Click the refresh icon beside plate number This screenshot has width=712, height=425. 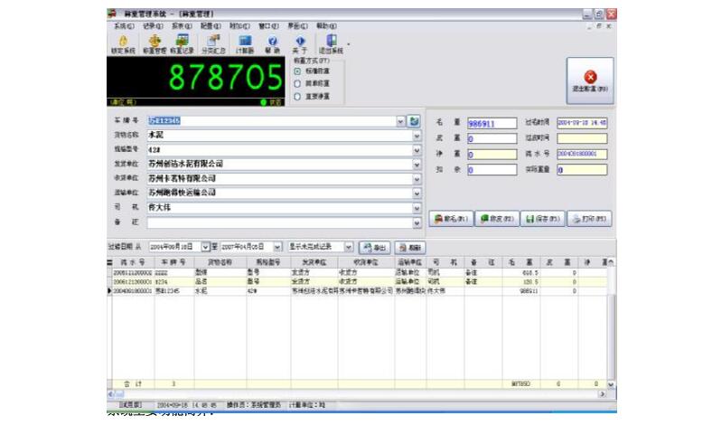point(414,121)
